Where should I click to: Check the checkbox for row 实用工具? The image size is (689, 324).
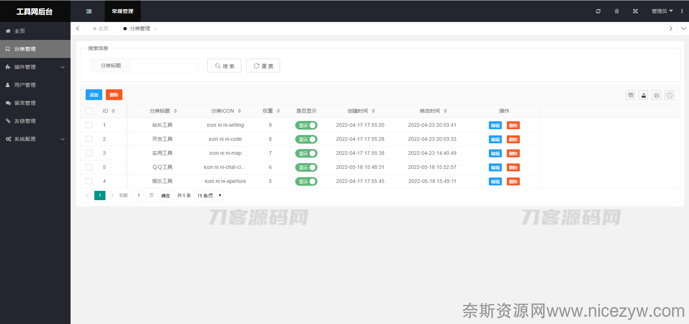tap(89, 153)
